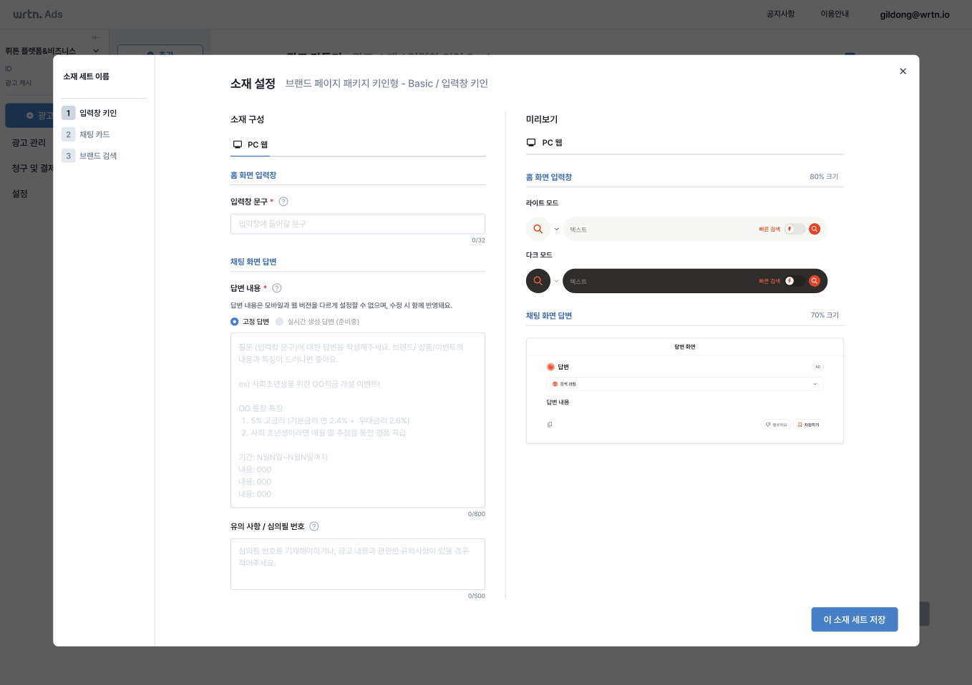The width and height of the screenshot is (972, 685).
Task: Click the help icon beside 답변 내용
Action: pyautogui.click(x=277, y=288)
